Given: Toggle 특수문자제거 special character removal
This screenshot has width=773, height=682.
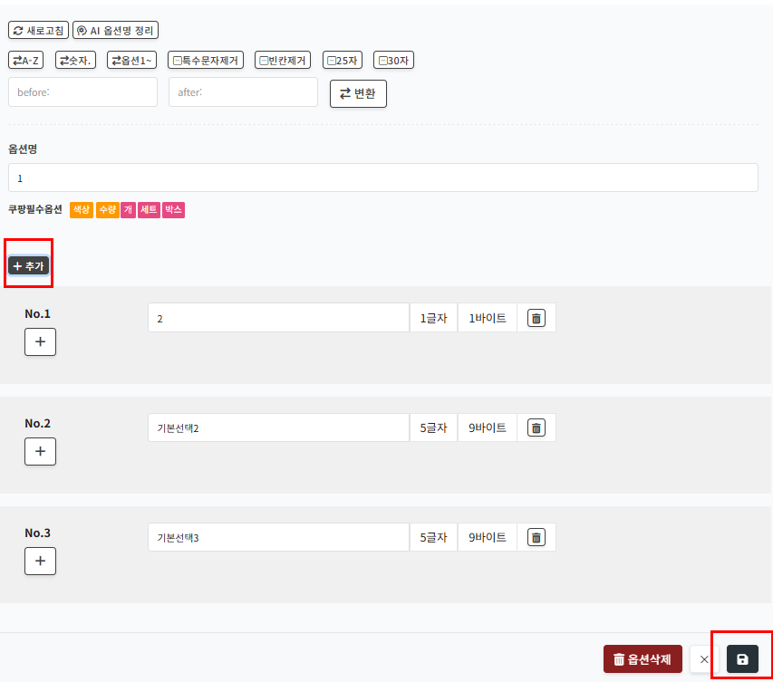Looking at the screenshot, I should (x=206, y=60).
